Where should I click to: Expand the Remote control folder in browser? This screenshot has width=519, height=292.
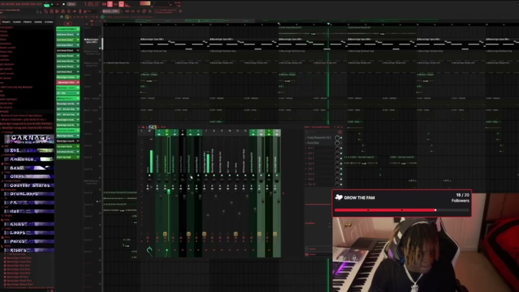tap(8, 47)
